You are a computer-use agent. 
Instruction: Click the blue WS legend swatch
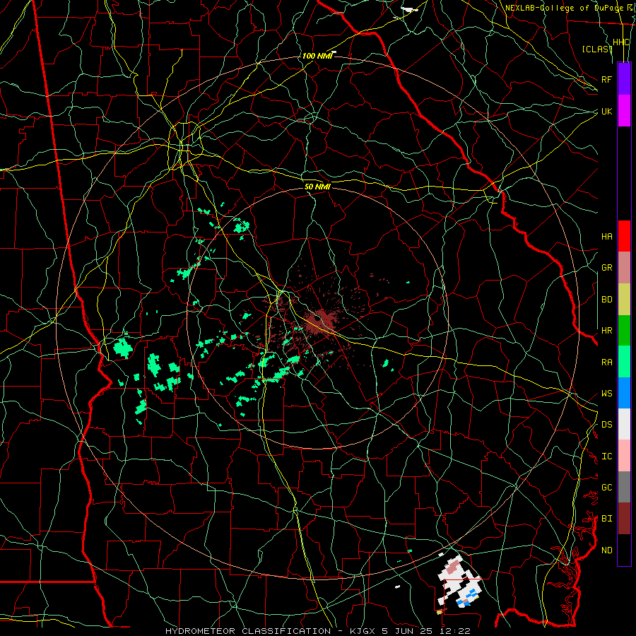624,393
